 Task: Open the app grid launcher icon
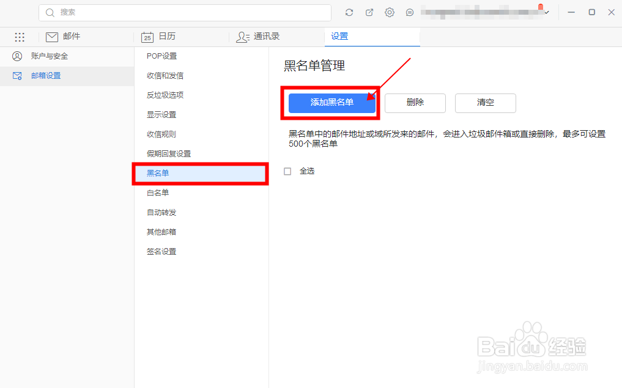pyautogui.click(x=20, y=37)
